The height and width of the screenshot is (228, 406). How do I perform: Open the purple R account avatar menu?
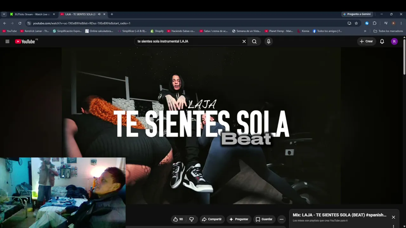[x=394, y=41]
